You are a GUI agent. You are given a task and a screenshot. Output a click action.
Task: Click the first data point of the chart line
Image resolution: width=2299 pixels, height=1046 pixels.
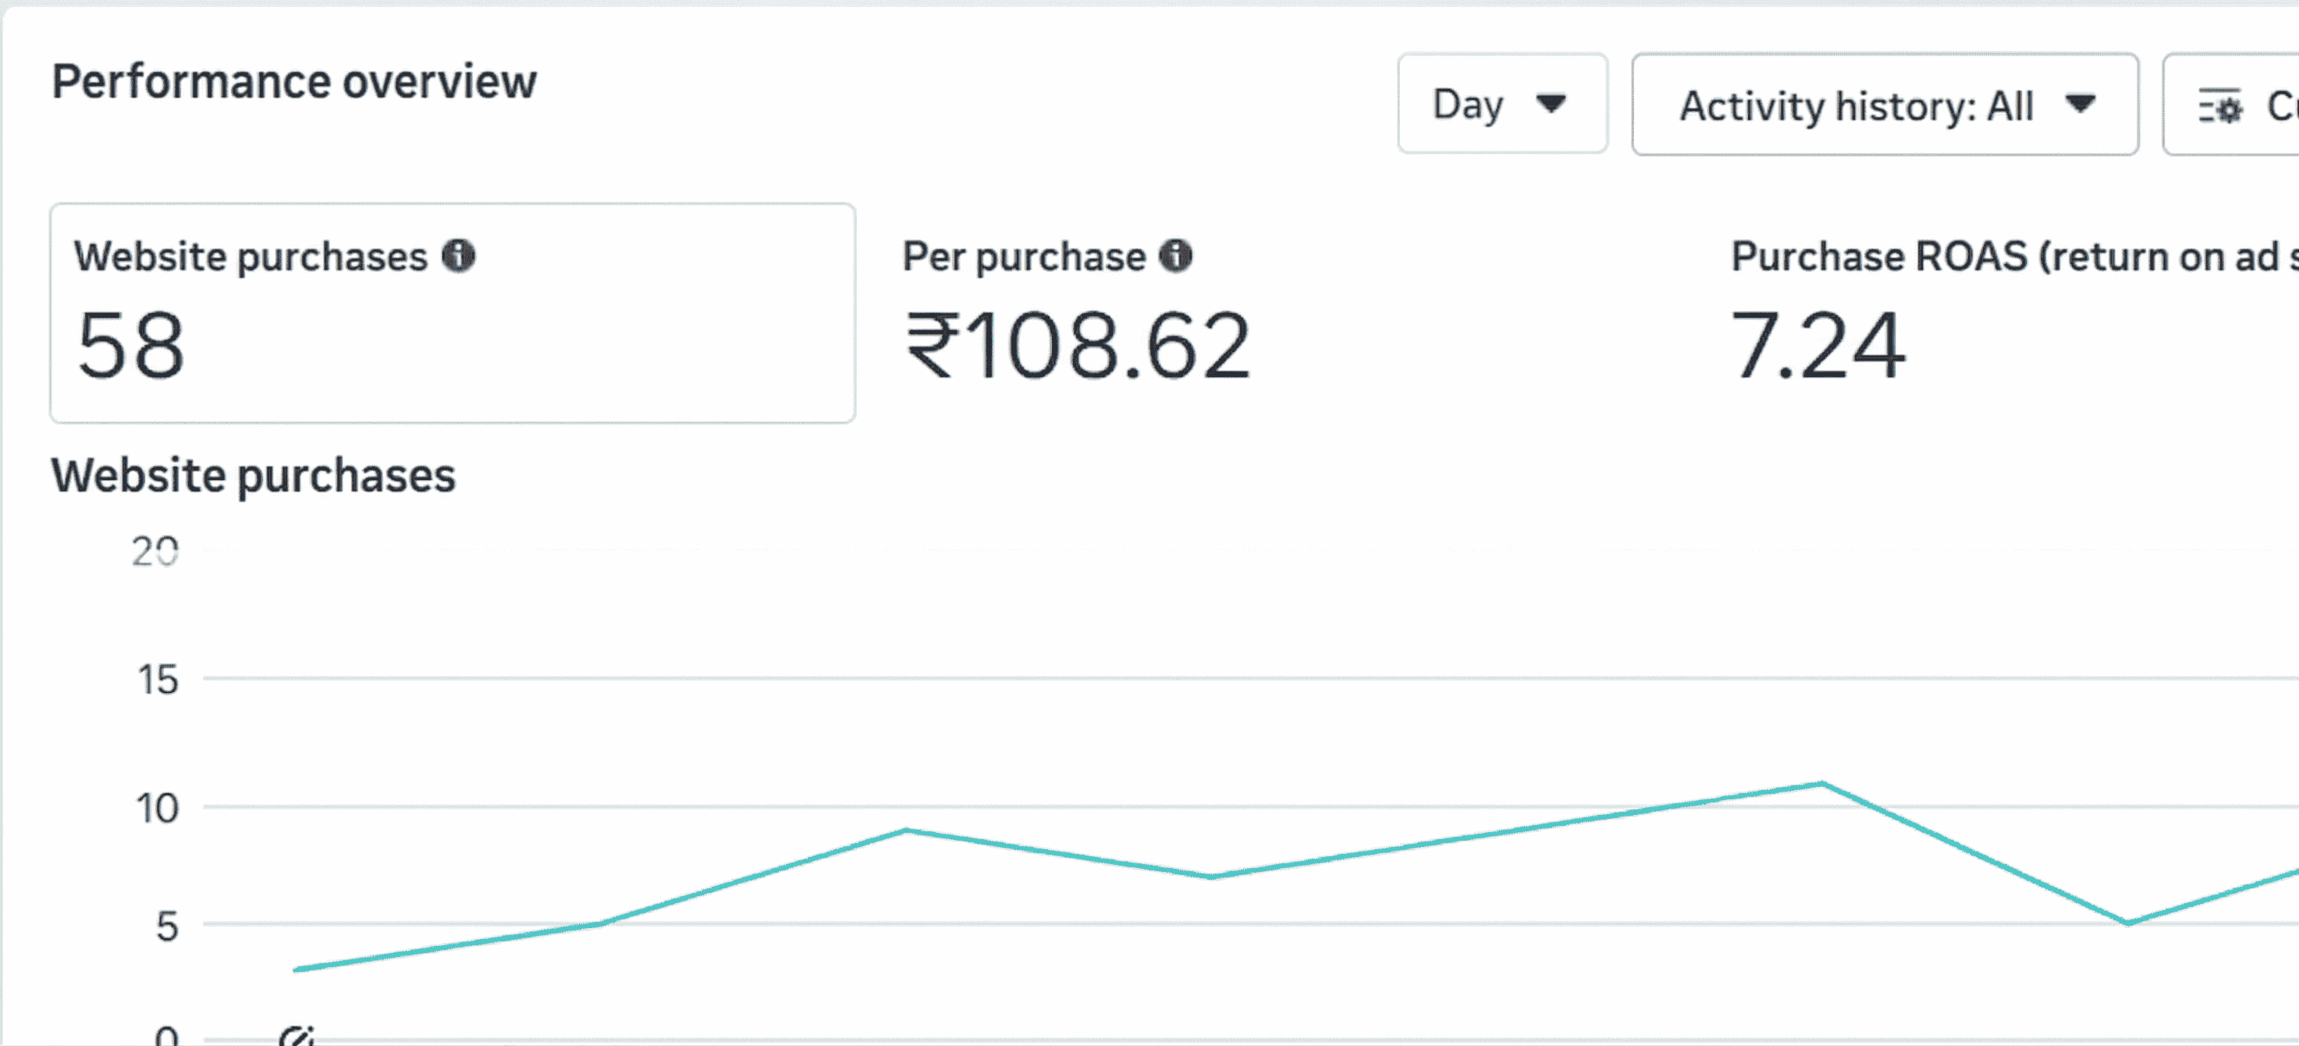pos(297,969)
